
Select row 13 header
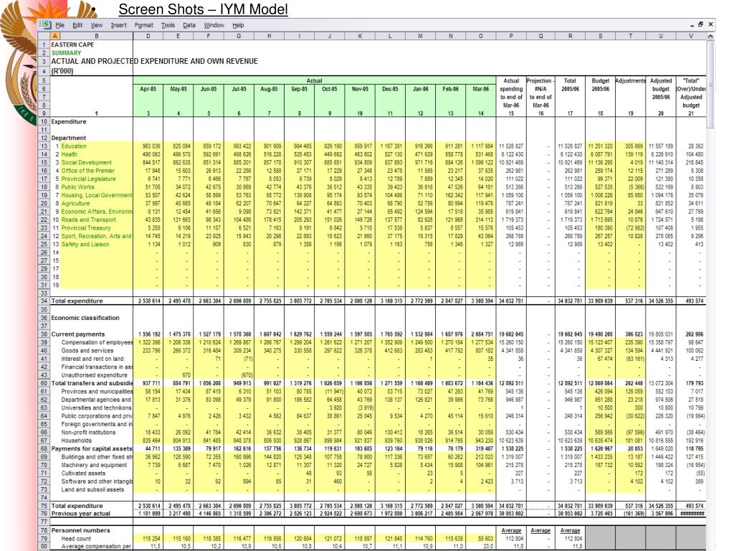(44, 146)
